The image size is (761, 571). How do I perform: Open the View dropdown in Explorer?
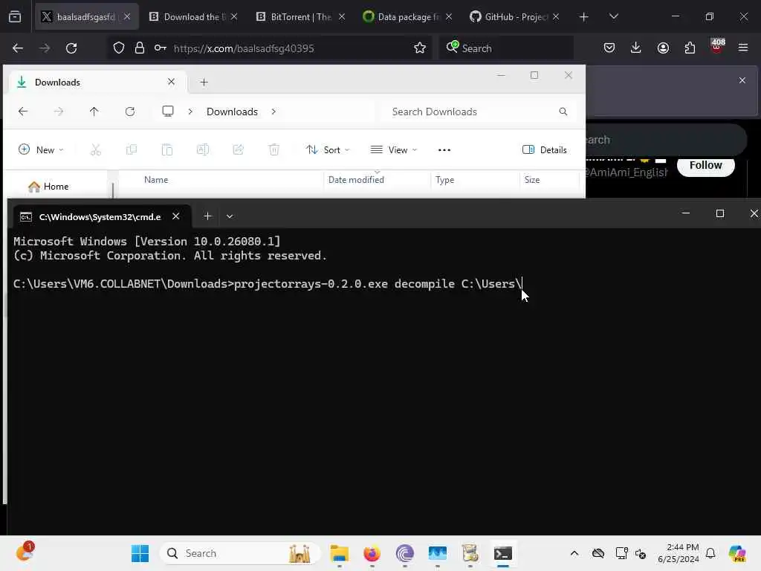click(394, 149)
